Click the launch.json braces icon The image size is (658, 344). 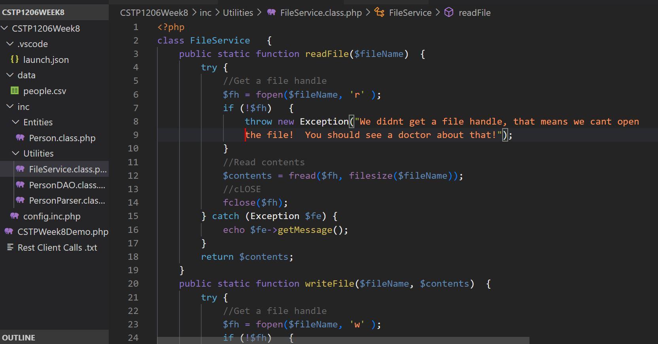[15, 59]
